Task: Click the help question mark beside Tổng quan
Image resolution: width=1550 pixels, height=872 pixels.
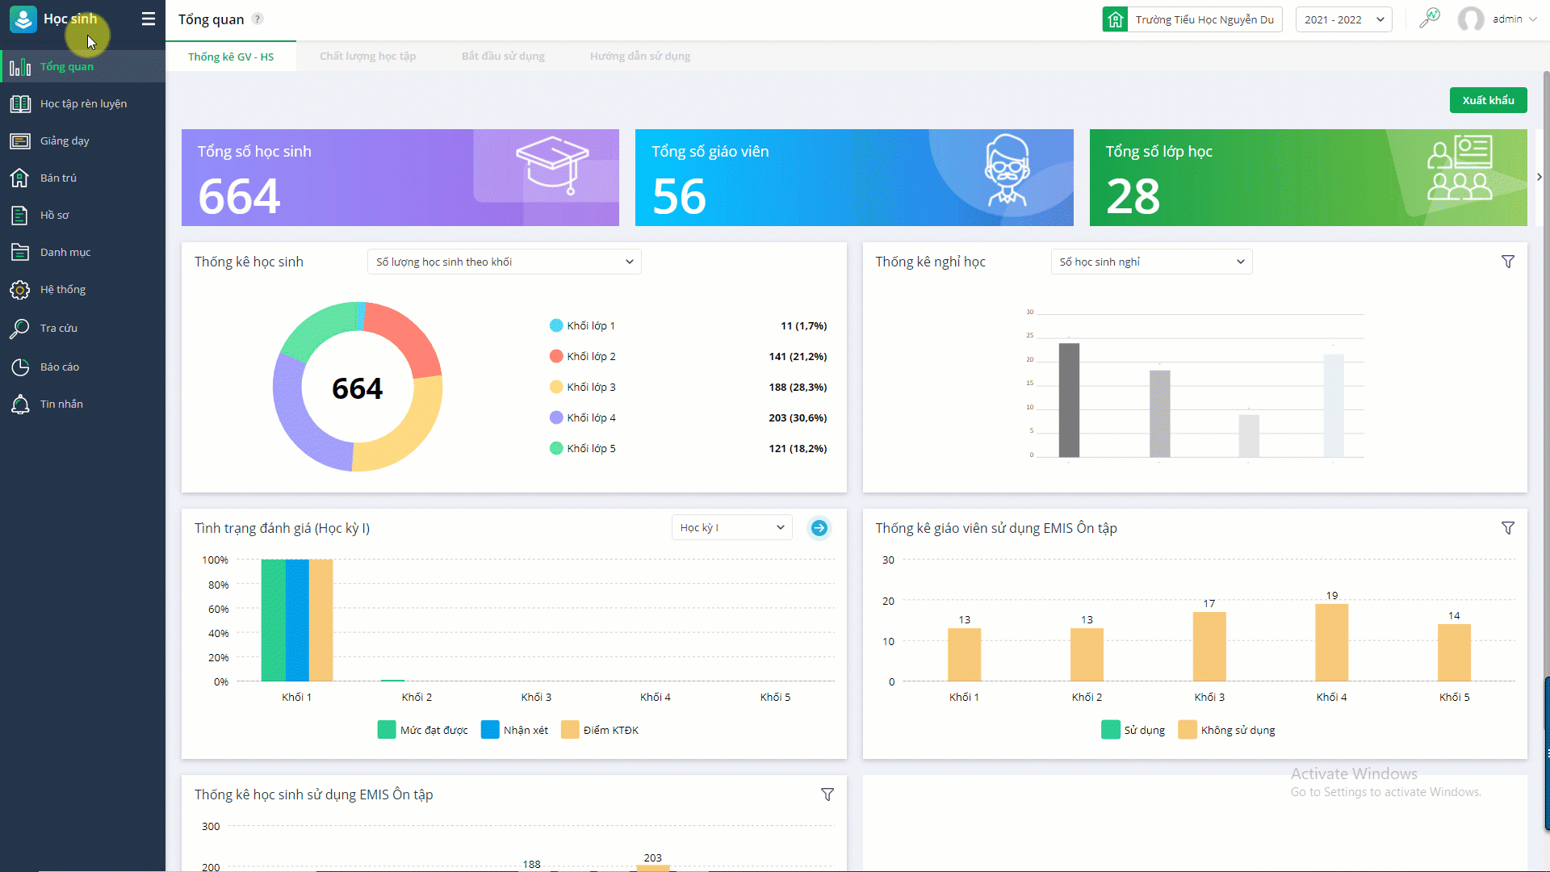Action: click(258, 19)
